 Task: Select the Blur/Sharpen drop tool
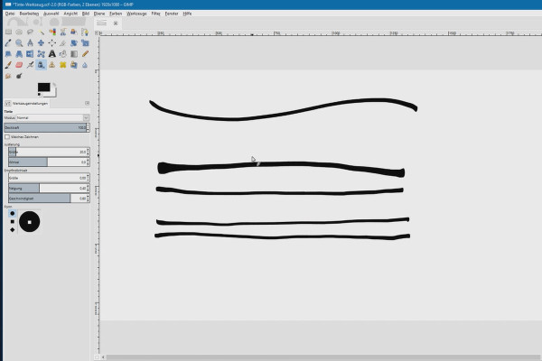tap(85, 65)
